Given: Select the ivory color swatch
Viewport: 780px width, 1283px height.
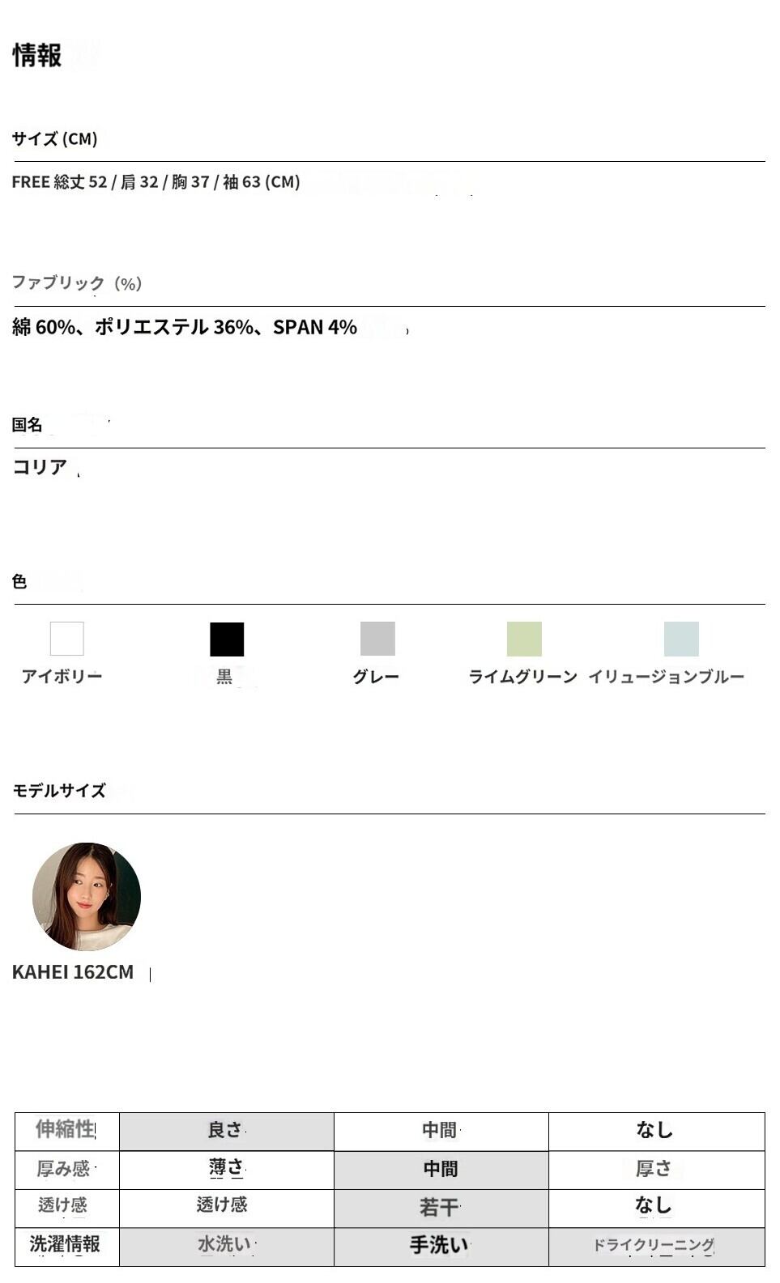Looking at the screenshot, I should pyautogui.click(x=66, y=639).
